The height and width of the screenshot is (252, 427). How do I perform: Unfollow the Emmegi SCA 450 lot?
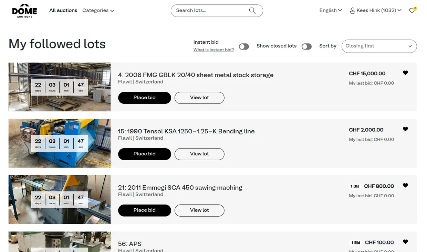tap(405, 186)
